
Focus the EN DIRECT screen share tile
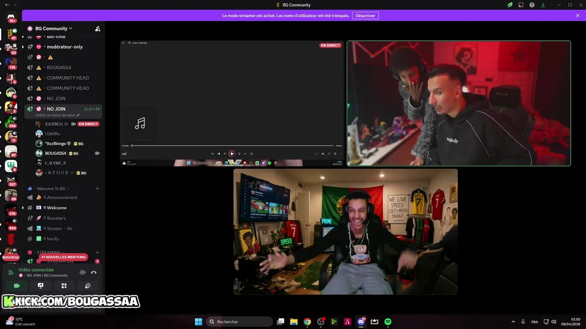point(232,103)
